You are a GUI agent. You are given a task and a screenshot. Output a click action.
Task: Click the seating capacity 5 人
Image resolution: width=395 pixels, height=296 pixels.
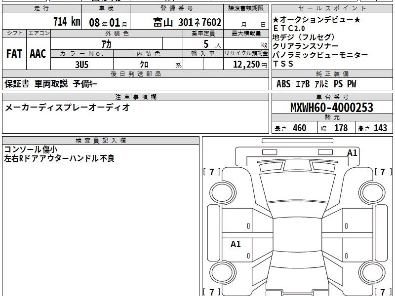(212, 44)
